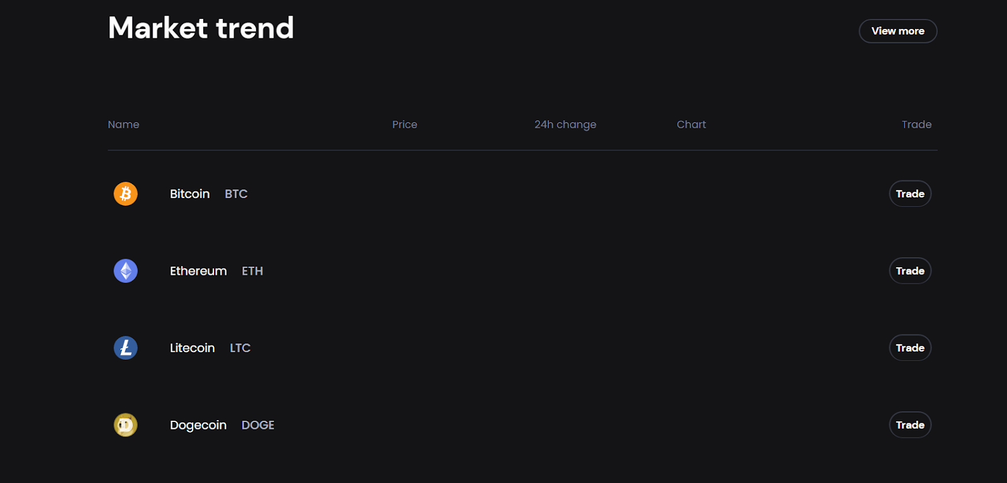
Task: Click the blue Ethereum diamond icon
Action: tap(125, 271)
